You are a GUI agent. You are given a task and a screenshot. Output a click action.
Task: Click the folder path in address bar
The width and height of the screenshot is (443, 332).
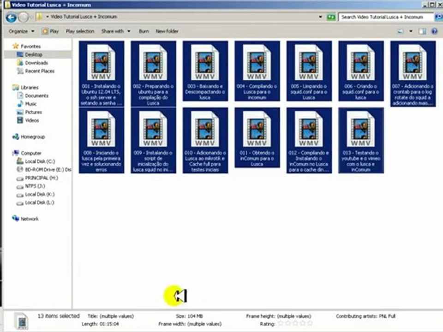pos(84,17)
